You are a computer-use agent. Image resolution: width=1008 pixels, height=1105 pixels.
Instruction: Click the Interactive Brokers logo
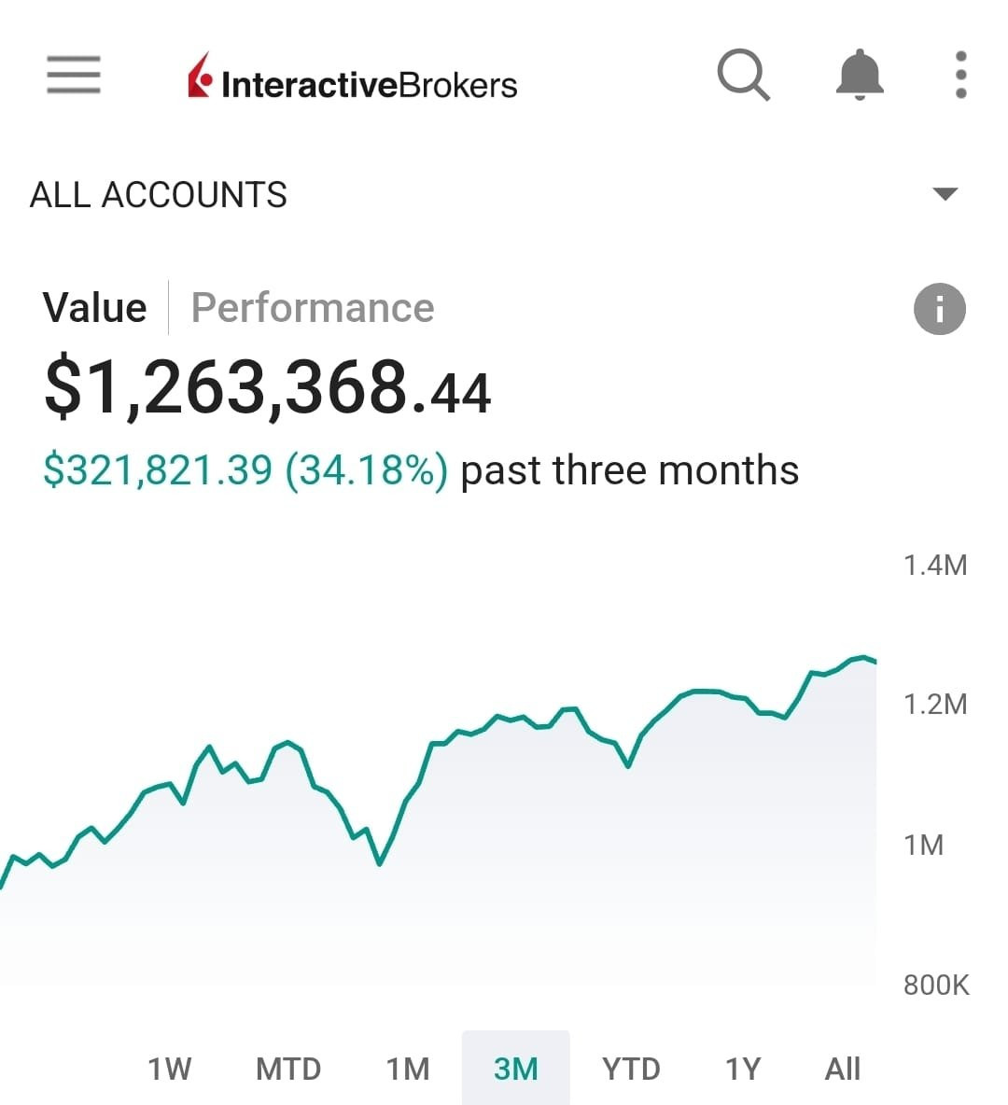pyautogui.click(x=352, y=82)
